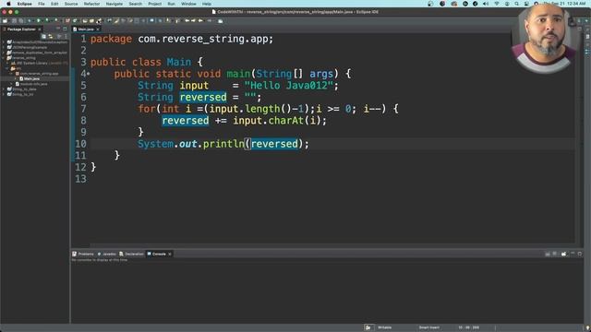Open the Navigate menu

click(115, 4)
